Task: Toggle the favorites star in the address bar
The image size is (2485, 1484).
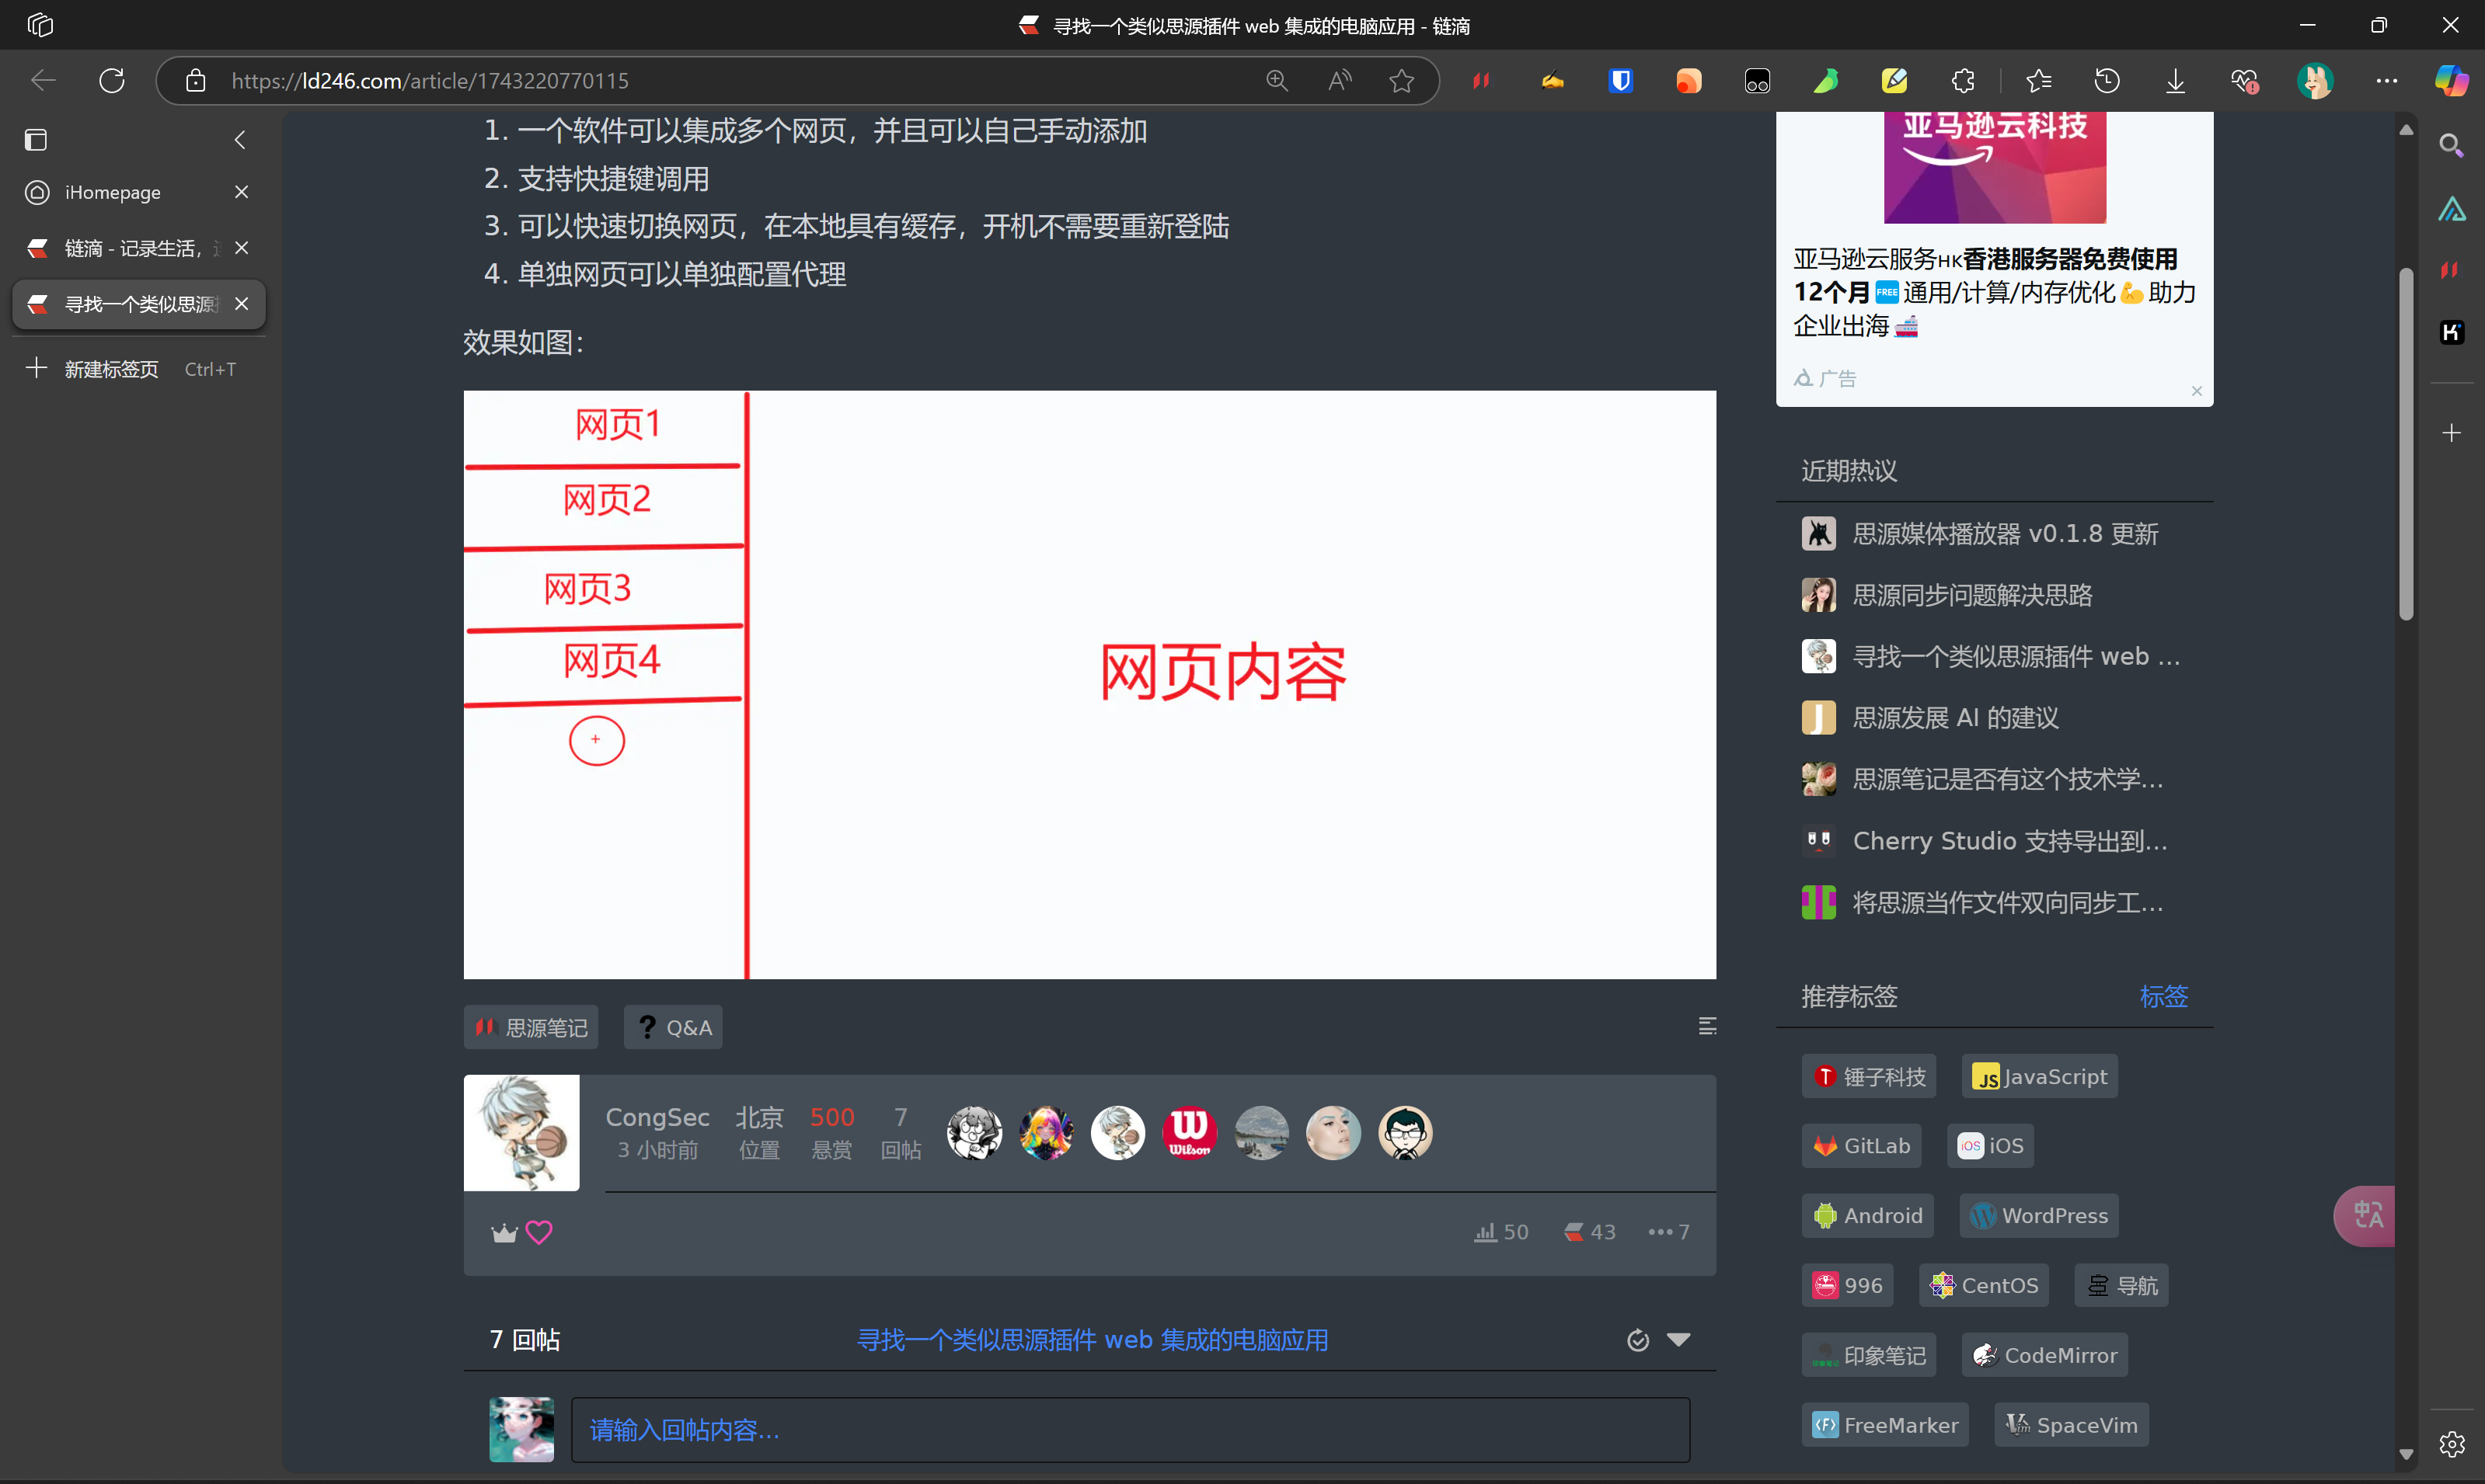Action: tap(1400, 80)
